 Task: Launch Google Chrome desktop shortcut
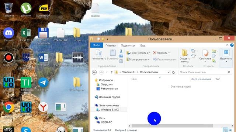pyautogui.click(x=8, y=110)
